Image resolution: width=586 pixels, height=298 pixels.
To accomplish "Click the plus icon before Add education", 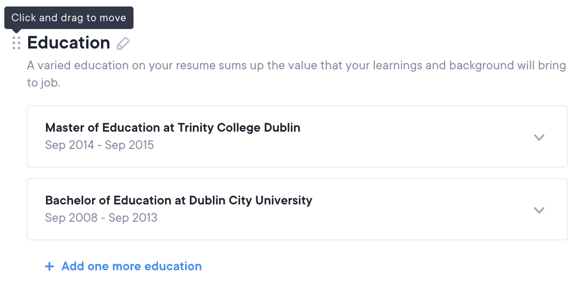I will point(49,266).
